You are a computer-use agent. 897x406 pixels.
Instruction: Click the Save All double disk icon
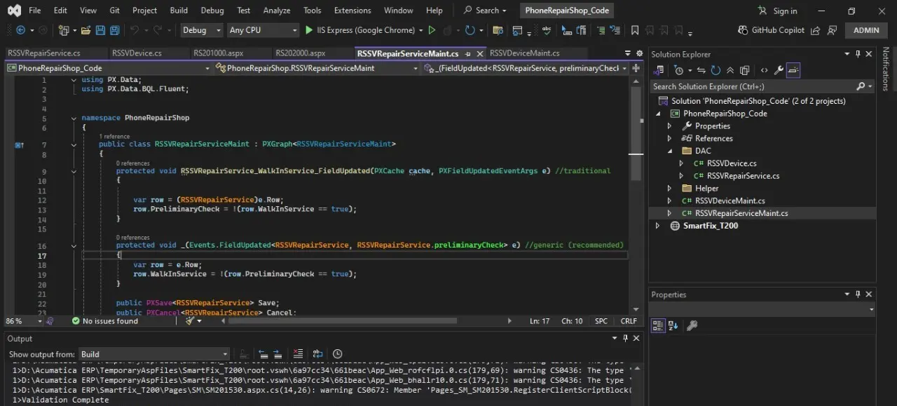click(x=114, y=30)
